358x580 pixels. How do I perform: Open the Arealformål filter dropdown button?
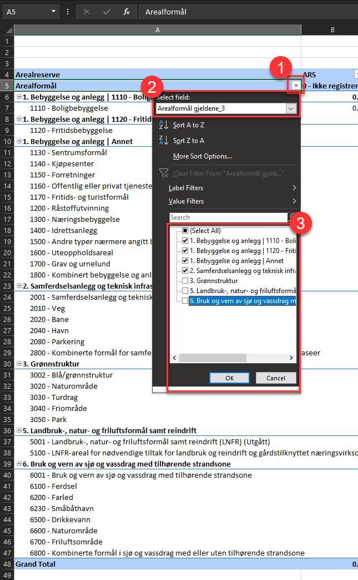296,86
